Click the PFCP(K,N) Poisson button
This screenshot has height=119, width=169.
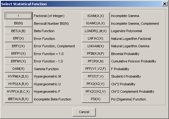(96, 61)
